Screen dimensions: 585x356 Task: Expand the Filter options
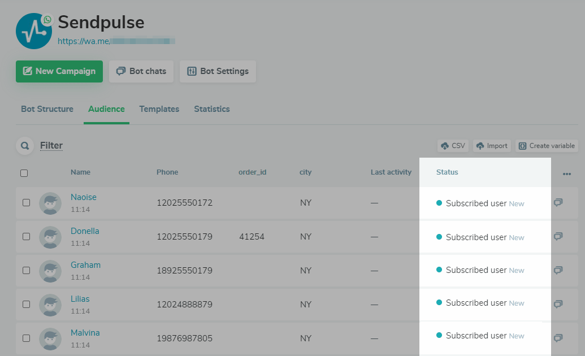[51, 146]
